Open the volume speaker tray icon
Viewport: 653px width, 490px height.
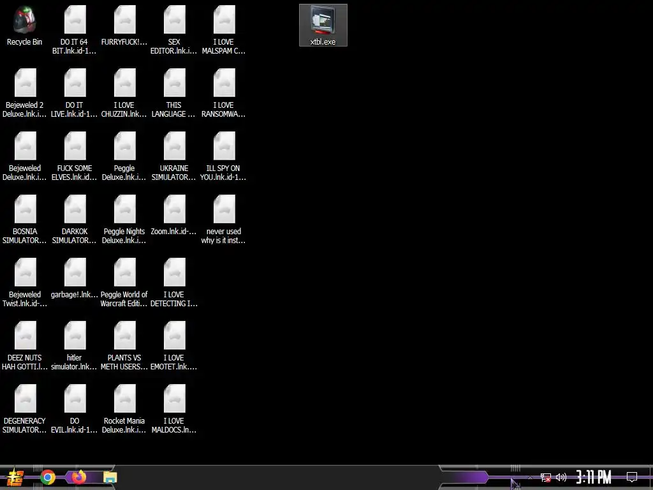point(561,477)
